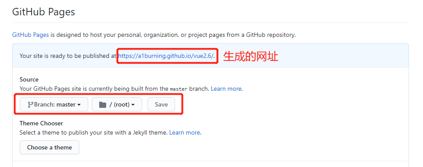Open the / (root) folder dropdown
Viewport: 423px width, 167px height.
coord(117,104)
